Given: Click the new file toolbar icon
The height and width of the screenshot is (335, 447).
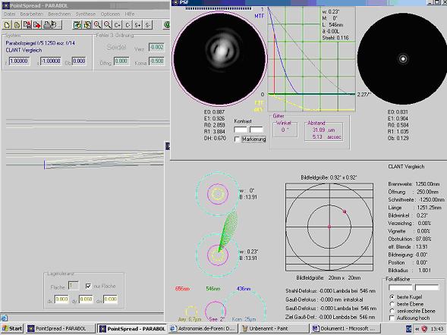Looking at the screenshot, I should pos(7,25).
